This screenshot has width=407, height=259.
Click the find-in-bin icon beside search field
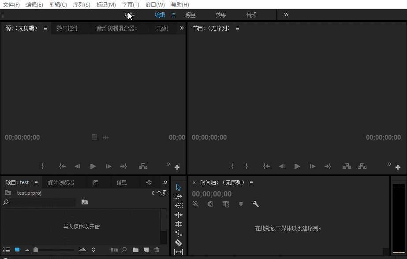[x=85, y=202]
